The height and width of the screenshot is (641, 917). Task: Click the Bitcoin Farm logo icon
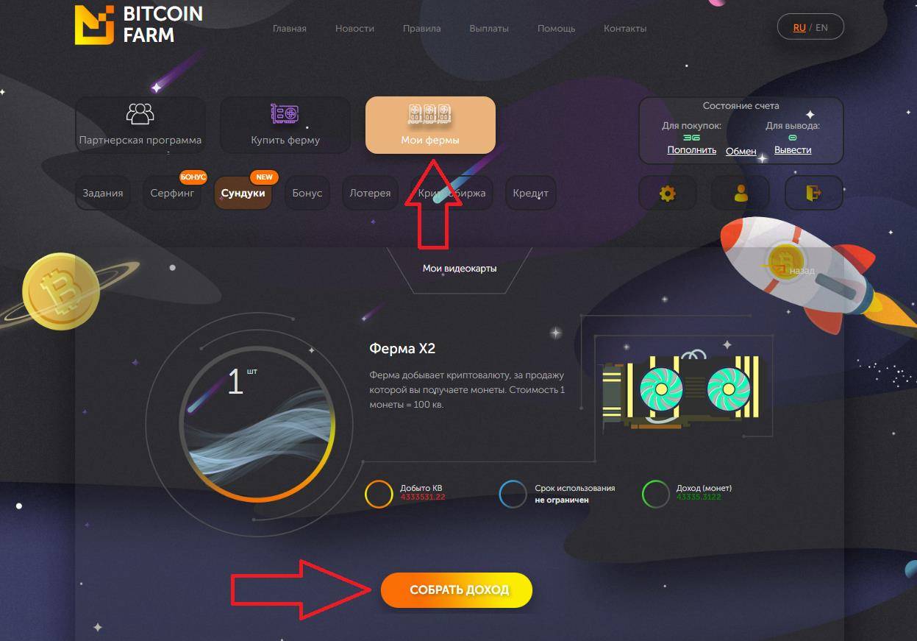click(95, 24)
